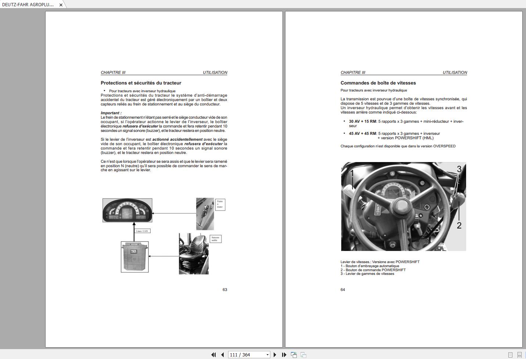The height and width of the screenshot is (359, 526).
Task: Jump to the last page
Action: point(284,355)
